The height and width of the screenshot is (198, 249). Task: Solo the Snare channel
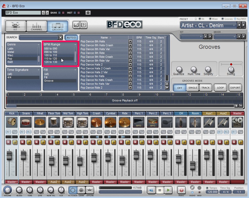coord(29,142)
